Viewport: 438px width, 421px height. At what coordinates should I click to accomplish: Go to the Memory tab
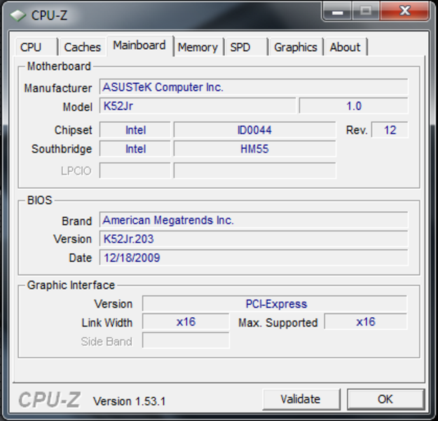(197, 47)
